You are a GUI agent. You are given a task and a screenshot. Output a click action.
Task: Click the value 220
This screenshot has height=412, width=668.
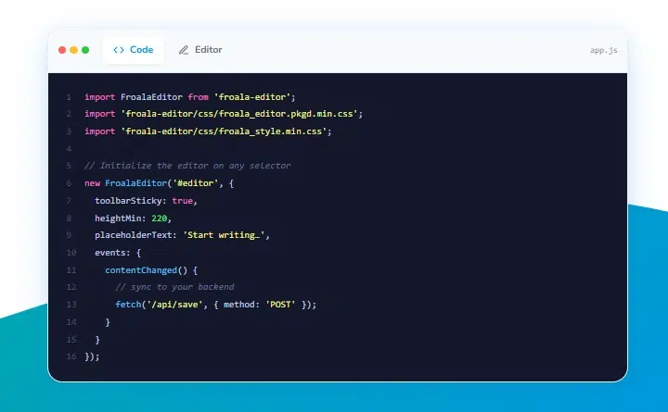160,218
